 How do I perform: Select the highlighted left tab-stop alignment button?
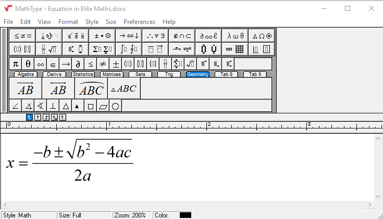(x=29, y=118)
